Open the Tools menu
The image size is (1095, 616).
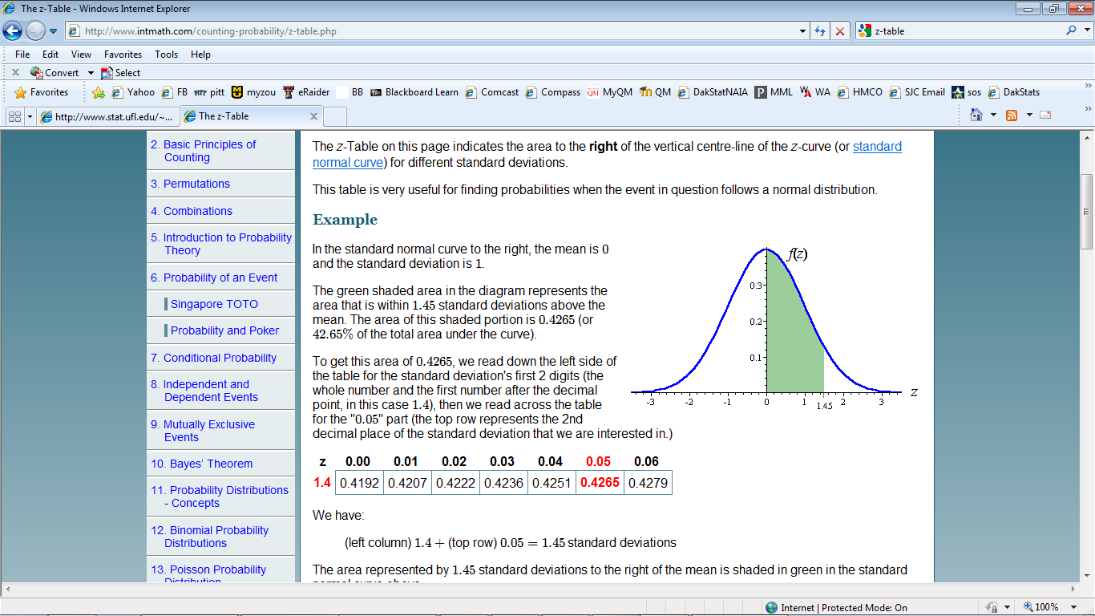(166, 55)
